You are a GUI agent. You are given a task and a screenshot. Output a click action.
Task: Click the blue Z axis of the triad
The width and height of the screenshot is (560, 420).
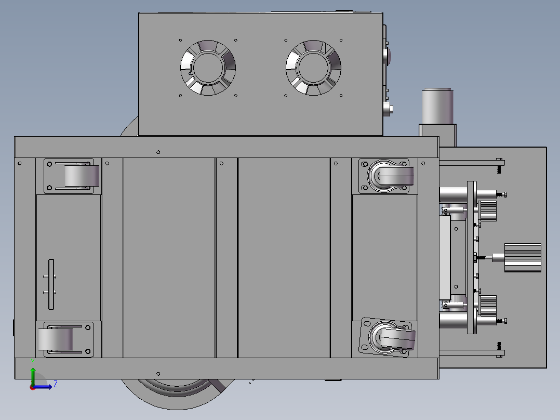tap(44, 386)
